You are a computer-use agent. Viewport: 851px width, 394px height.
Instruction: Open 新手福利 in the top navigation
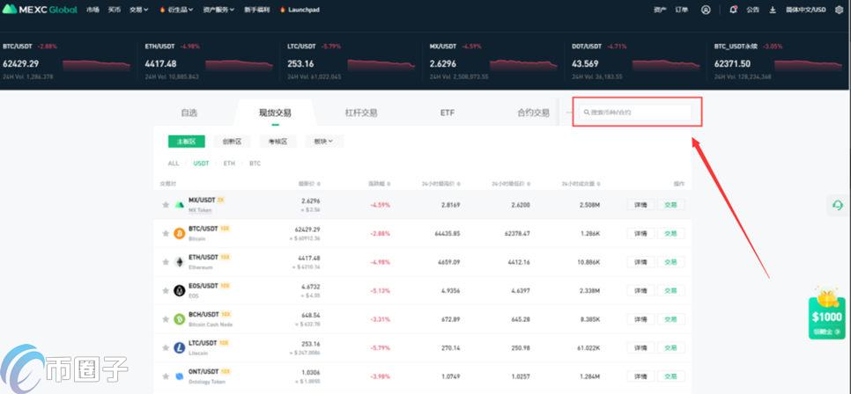(256, 10)
